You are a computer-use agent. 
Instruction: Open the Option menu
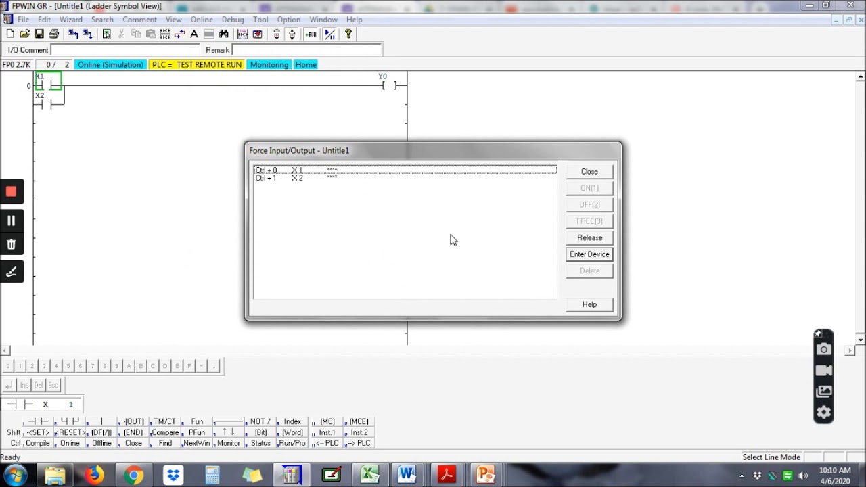288,20
